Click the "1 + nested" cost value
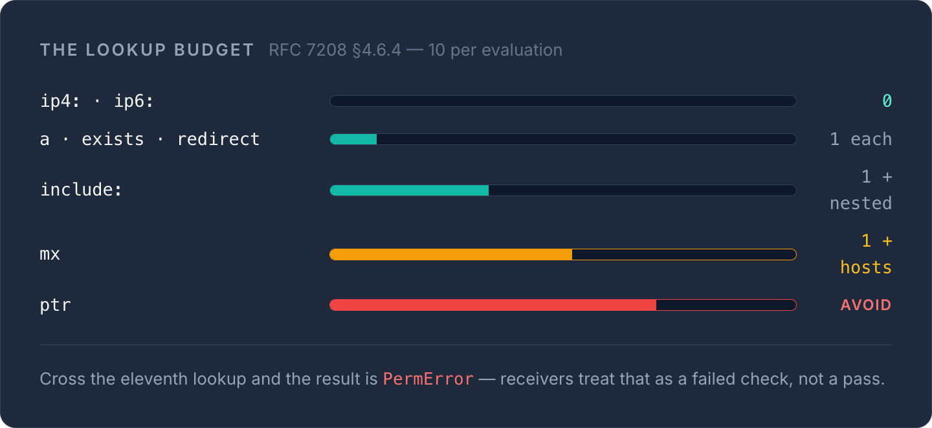932x428 pixels. click(x=861, y=190)
